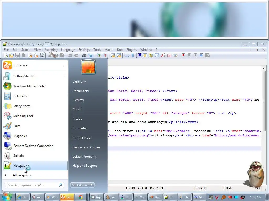Click the Paste toolbar icon
Viewport: 269px width, 201px height.
pos(62,55)
